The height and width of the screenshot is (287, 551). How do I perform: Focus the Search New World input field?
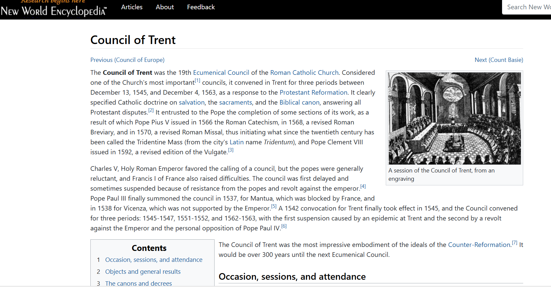(527, 7)
